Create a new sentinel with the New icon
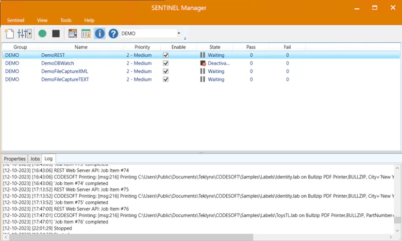Screen dimensions: 402x241 (x=9, y=34)
